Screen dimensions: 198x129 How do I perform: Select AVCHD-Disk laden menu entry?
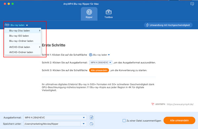point(23,47)
